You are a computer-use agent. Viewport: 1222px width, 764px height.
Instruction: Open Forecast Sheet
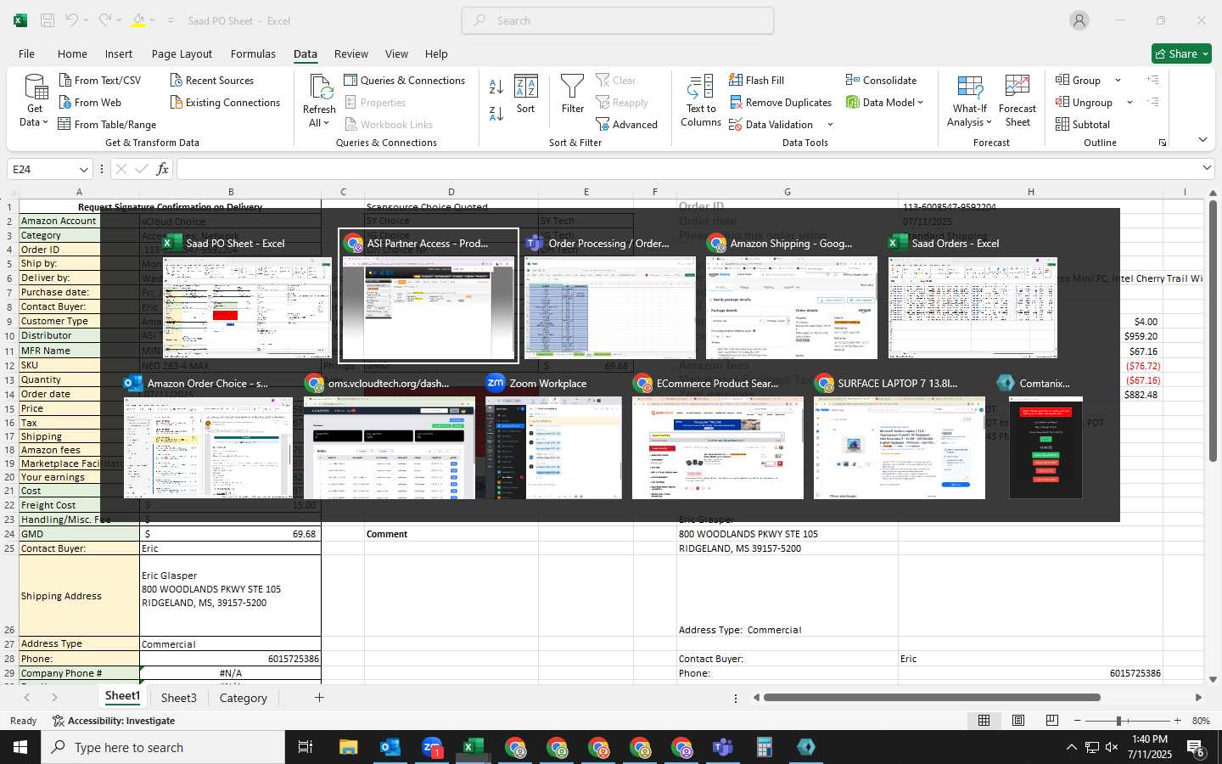click(1017, 101)
